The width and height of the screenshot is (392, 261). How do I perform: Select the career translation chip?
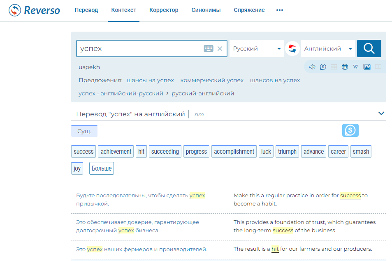[338, 152]
